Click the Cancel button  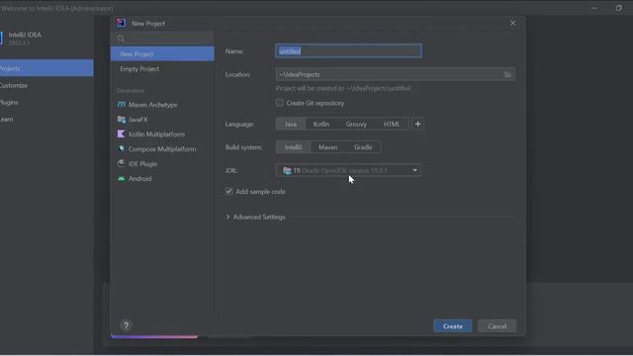point(497,326)
